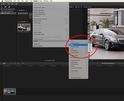Click the keyword editor key icon
The width and height of the screenshot is (124, 101).
click(13, 4)
